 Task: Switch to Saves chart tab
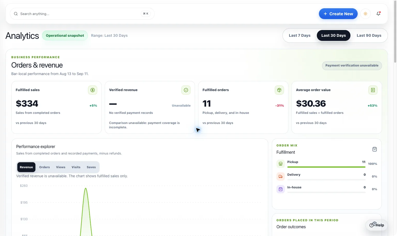point(91,167)
